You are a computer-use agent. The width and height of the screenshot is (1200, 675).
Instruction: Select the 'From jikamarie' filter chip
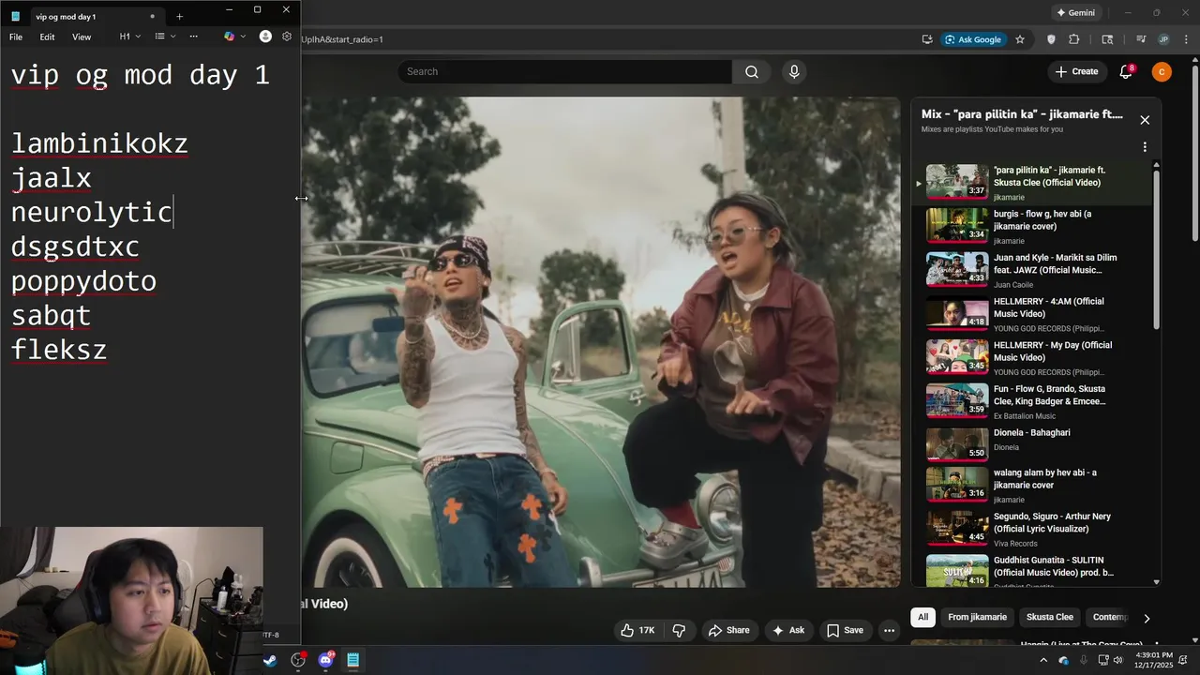(x=977, y=617)
